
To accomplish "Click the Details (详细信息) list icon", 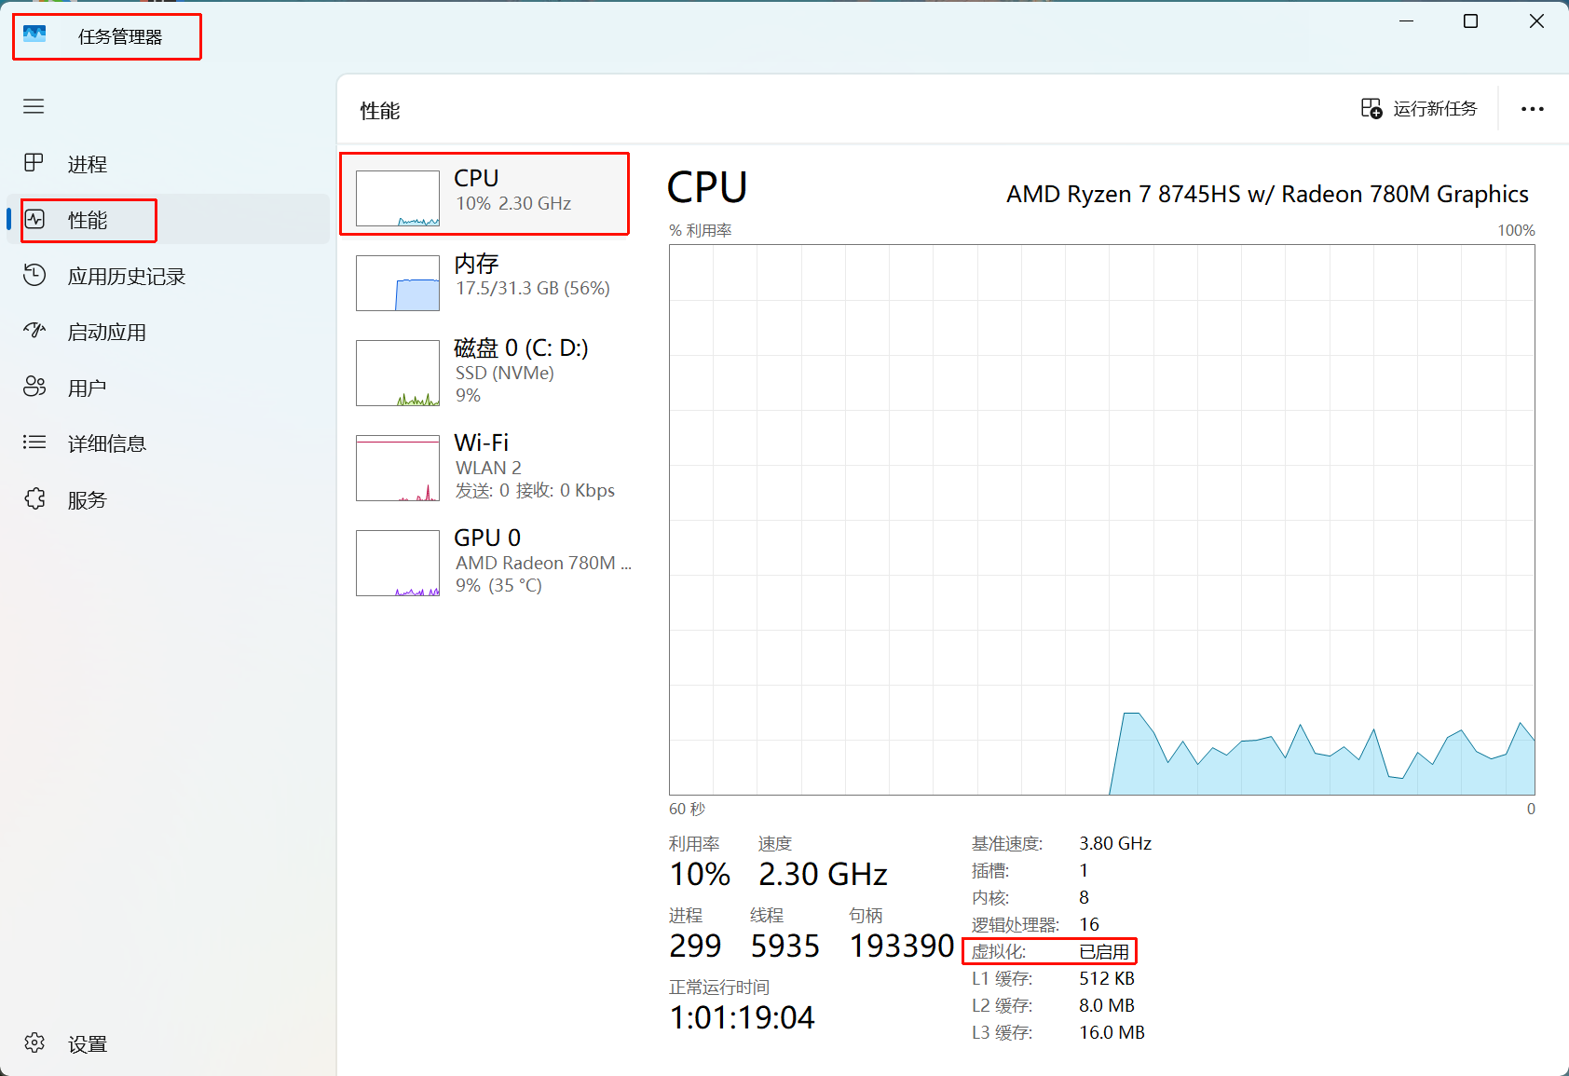I will click(x=34, y=443).
